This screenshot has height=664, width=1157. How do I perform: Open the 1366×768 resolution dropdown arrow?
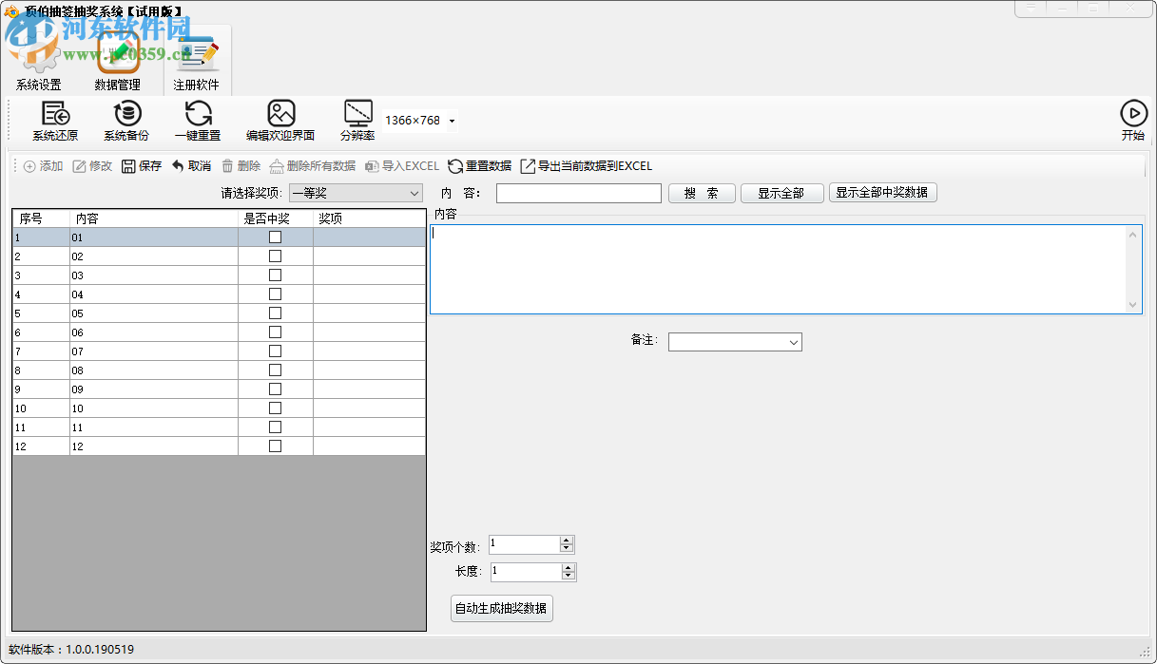[x=452, y=122]
